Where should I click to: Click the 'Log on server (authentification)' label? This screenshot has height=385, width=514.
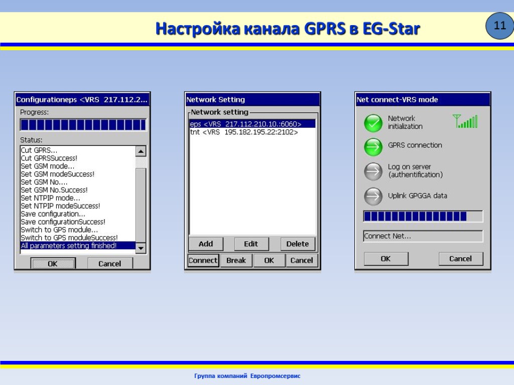(x=415, y=170)
